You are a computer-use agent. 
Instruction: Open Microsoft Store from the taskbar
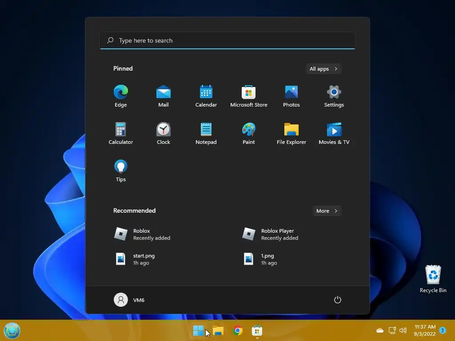pos(257,330)
